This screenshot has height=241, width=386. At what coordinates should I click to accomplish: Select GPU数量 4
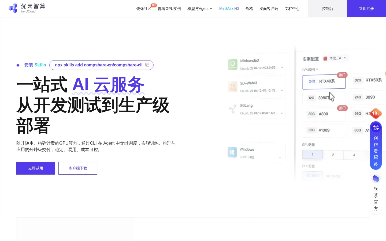point(354,155)
